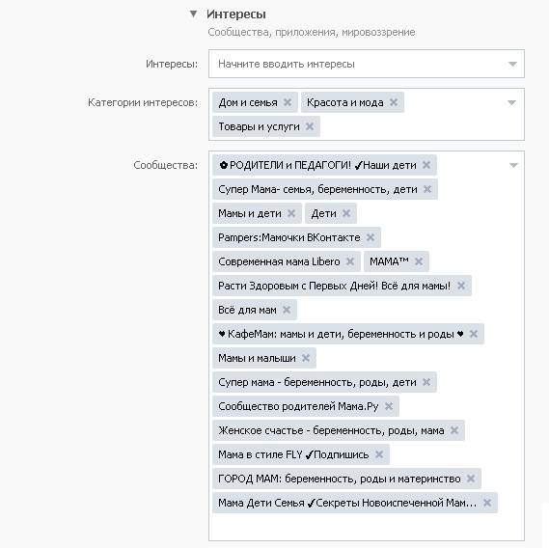The width and height of the screenshot is (549, 548).
Task: Remove 'Сообщество родителей Мама.Ру' tag
Action: [x=389, y=406]
